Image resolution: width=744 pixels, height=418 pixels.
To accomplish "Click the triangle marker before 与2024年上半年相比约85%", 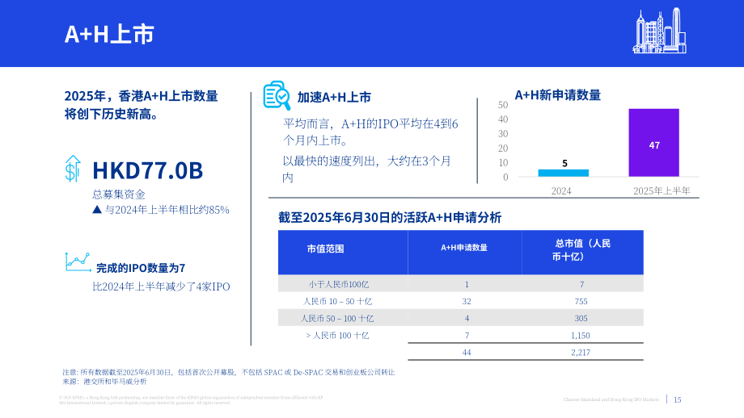I will 97,209.
